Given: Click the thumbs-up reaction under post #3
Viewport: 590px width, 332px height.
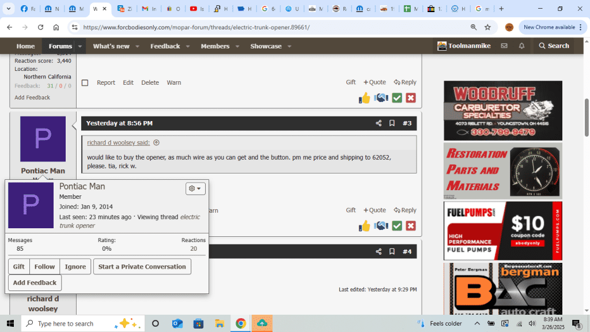Looking at the screenshot, I should click(365, 225).
